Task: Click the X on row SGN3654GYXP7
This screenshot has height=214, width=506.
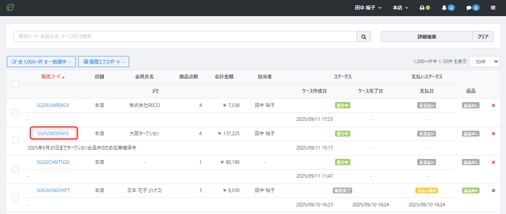Action: pos(493,190)
